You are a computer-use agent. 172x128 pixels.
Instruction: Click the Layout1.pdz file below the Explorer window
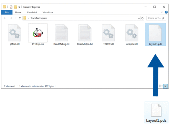click(x=156, y=112)
